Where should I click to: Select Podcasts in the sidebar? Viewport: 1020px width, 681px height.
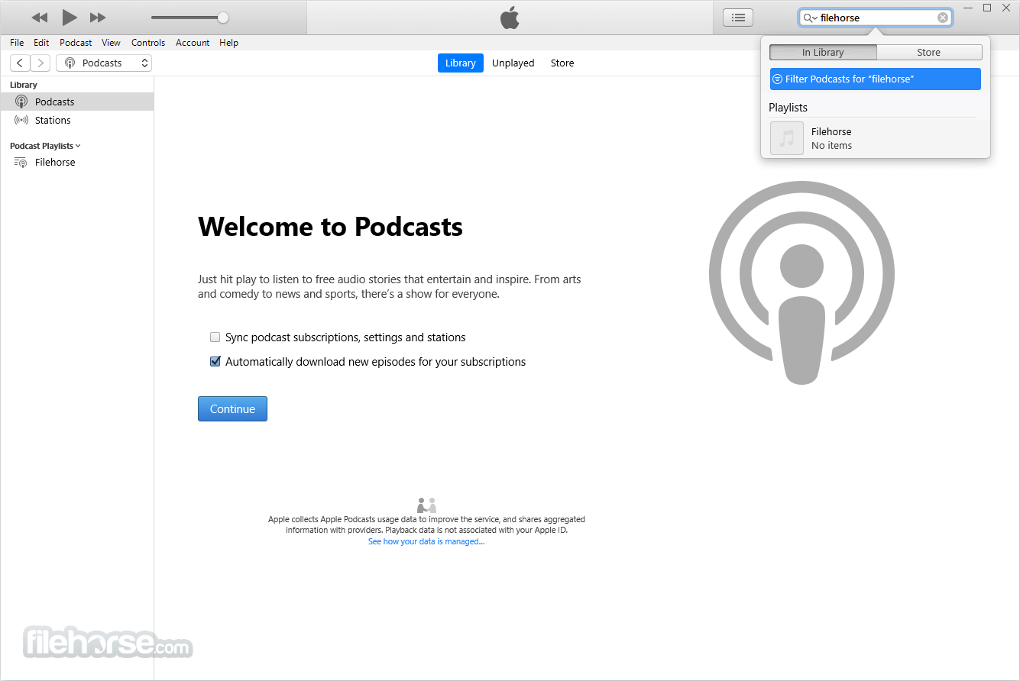click(x=77, y=102)
